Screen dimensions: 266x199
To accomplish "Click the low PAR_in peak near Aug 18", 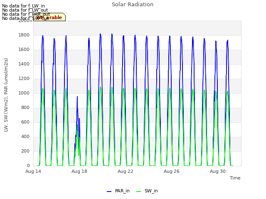I will click(x=77, y=97).
